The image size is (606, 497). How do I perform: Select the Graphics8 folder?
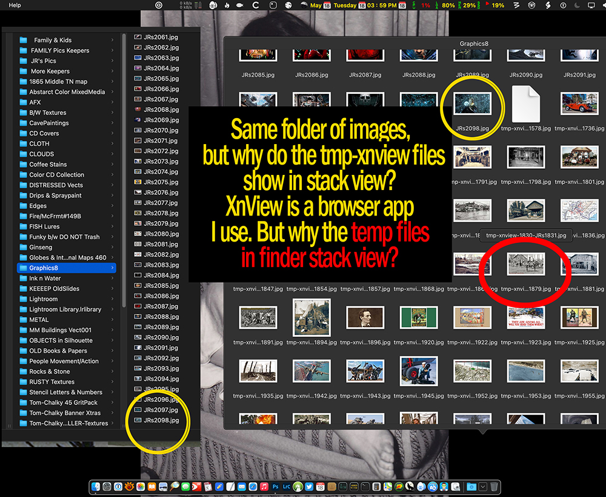click(67, 268)
